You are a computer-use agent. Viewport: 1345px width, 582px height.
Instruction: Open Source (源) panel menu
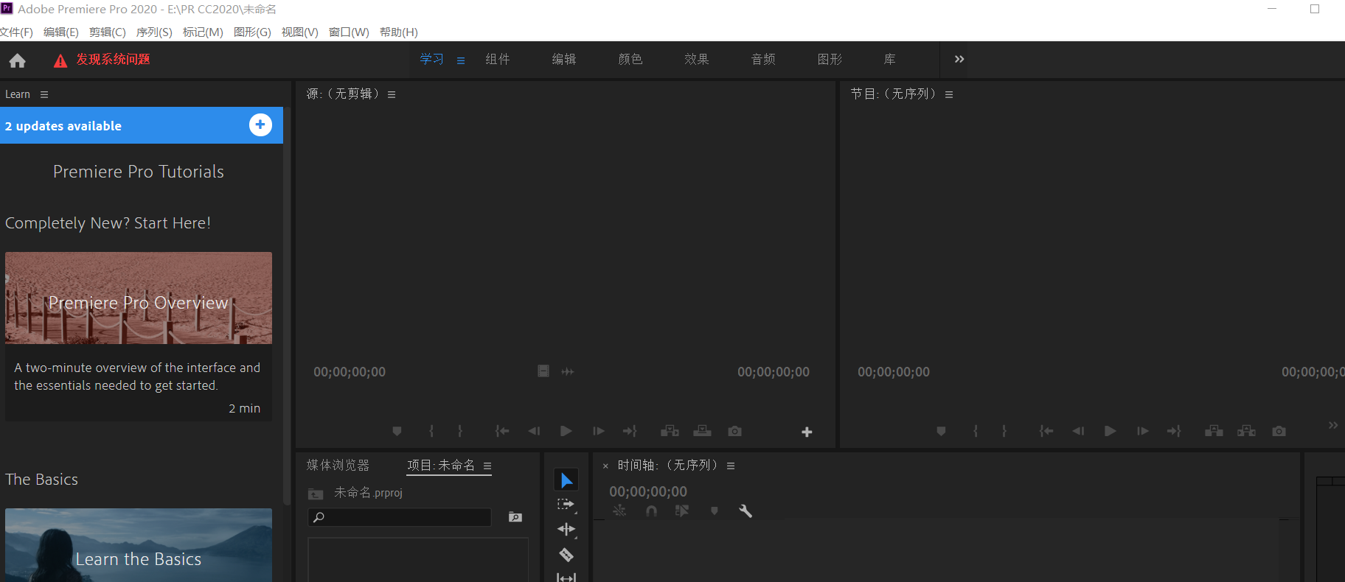click(392, 94)
